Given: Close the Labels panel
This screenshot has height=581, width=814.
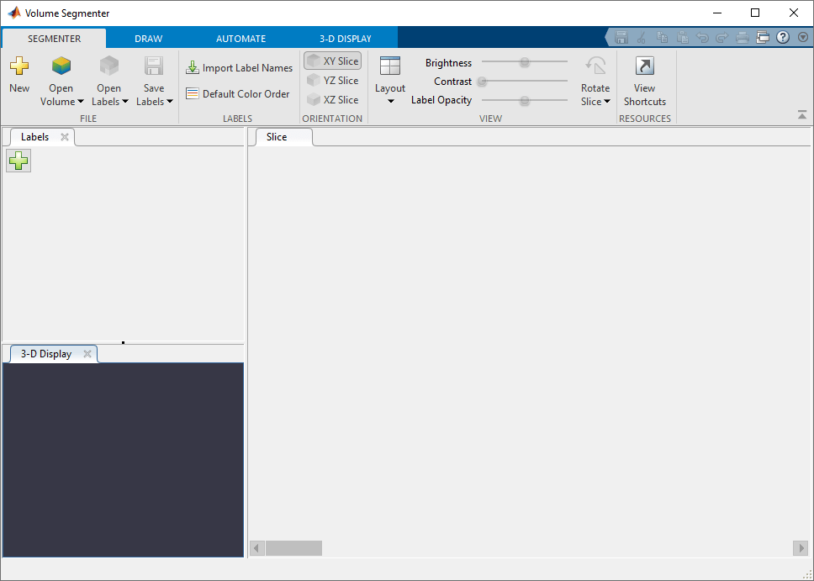Looking at the screenshot, I should [65, 136].
